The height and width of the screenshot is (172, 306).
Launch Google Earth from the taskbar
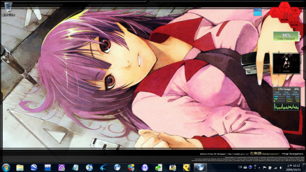(x=34, y=168)
